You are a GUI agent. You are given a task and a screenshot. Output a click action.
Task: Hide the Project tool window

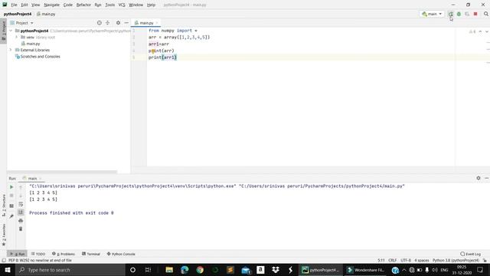coord(126,23)
